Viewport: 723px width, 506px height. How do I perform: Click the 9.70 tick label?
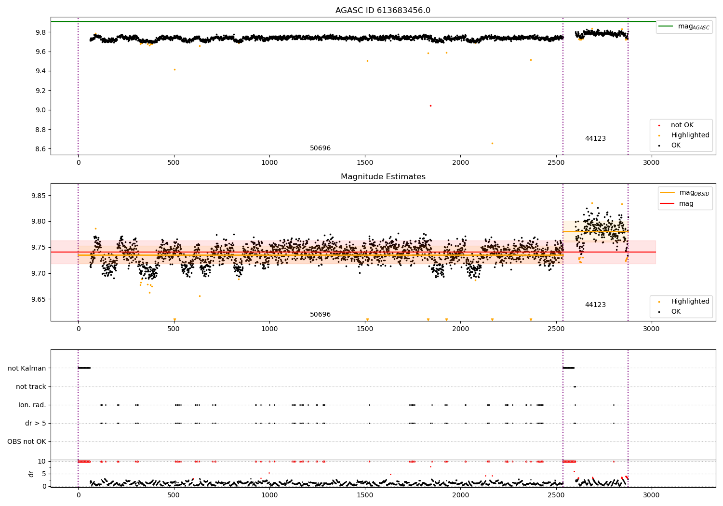tap(38, 274)
